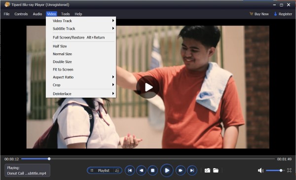Click the volume slider handle

click(281, 170)
